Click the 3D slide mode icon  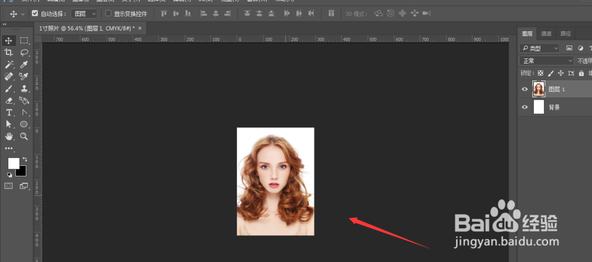[x=414, y=14]
